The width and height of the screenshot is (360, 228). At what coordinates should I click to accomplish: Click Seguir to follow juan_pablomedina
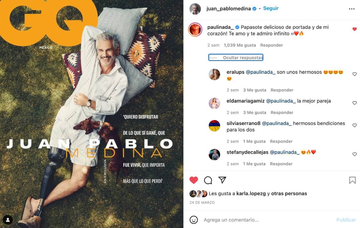pos(271,8)
